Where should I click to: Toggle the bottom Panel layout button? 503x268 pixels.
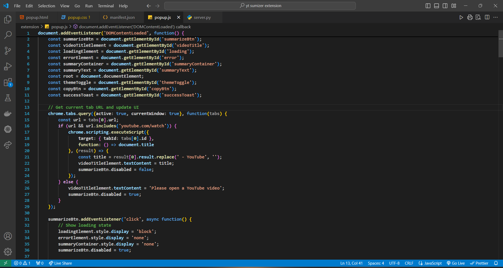[x=436, y=6]
